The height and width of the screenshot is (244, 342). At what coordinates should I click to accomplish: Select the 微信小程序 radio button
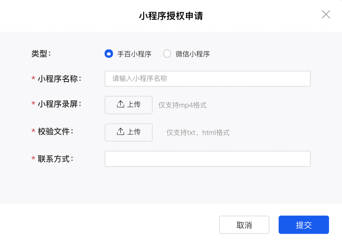point(167,54)
